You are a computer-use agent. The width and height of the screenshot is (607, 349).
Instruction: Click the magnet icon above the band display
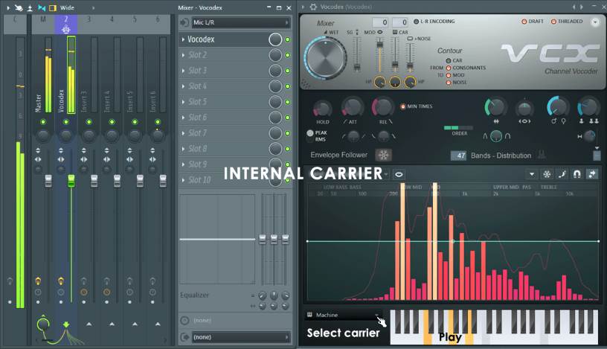point(577,174)
